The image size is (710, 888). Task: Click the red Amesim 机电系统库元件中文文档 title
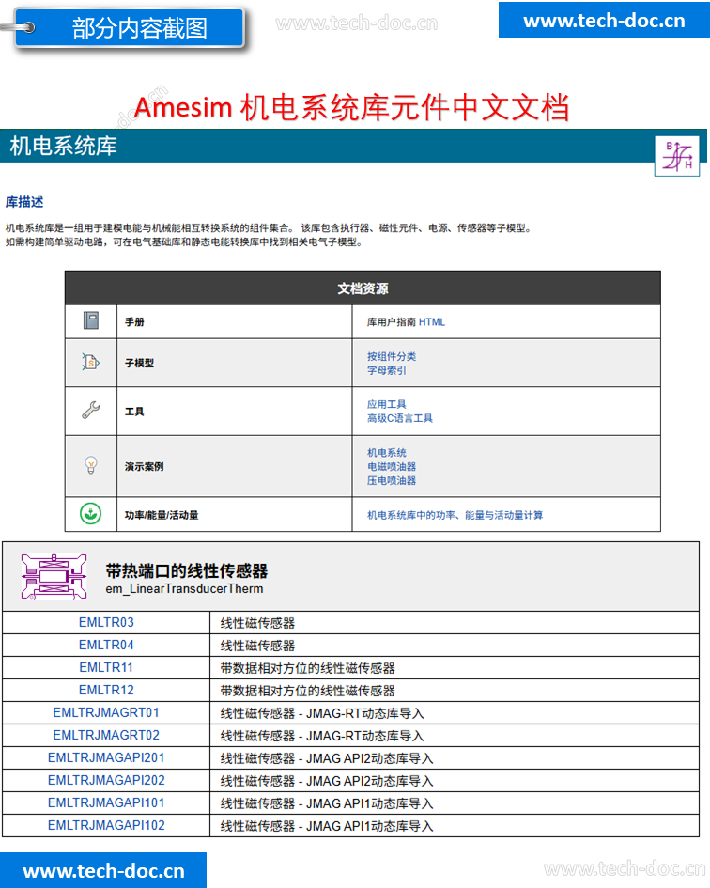point(351,108)
